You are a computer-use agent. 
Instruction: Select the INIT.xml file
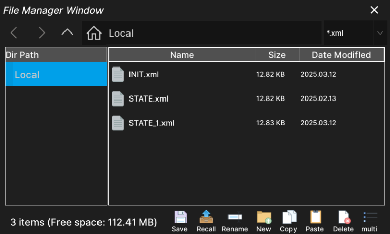pyautogui.click(x=144, y=74)
